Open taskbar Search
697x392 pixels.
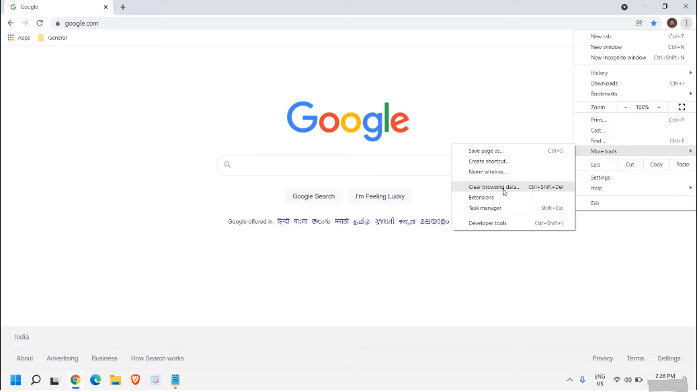coord(36,380)
